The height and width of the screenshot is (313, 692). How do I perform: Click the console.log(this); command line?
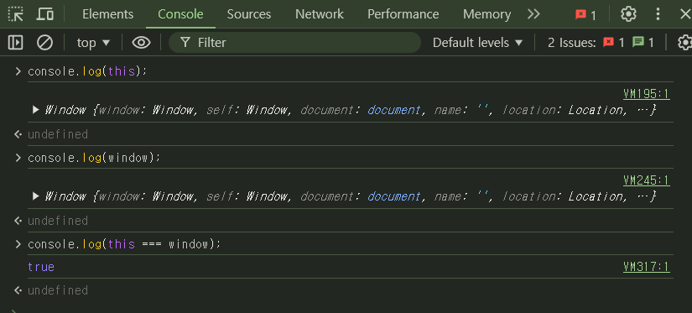[87, 71]
